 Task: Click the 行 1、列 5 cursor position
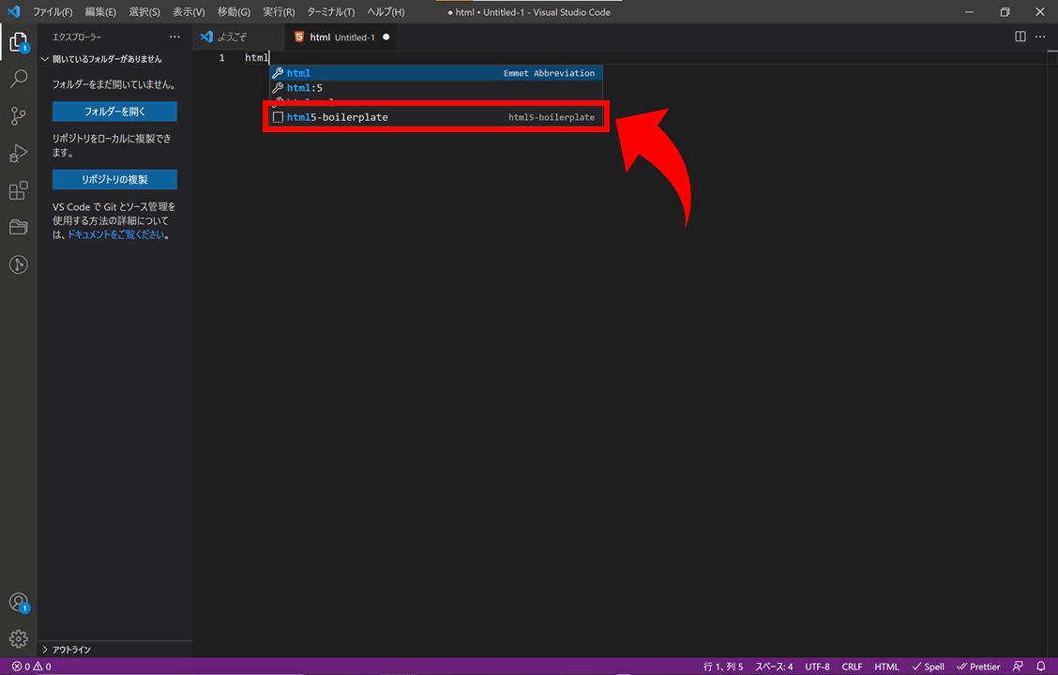pyautogui.click(x=722, y=667)
